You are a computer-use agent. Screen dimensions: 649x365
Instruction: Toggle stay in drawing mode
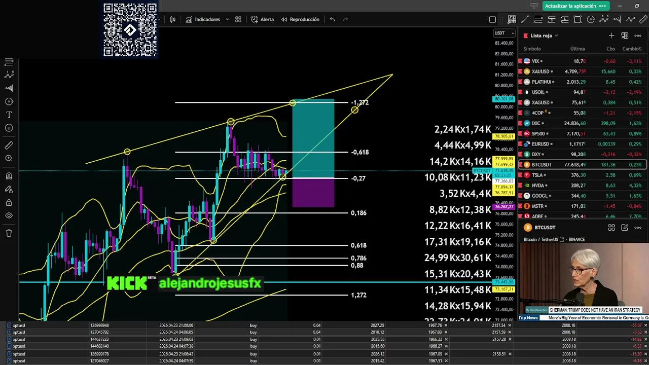pos(9,190)
